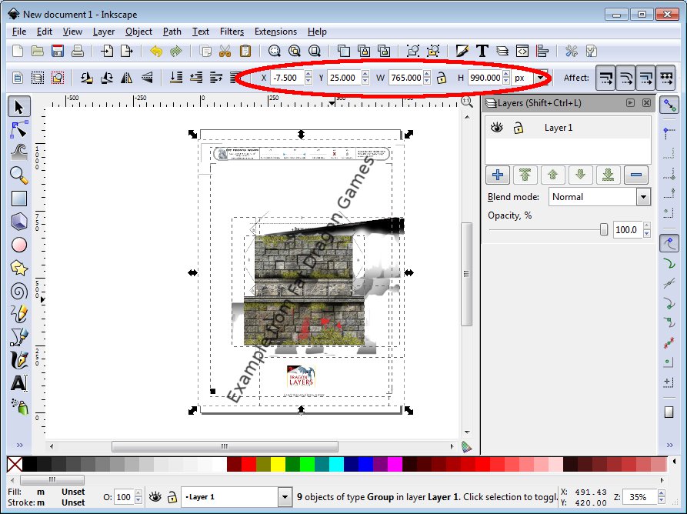This screenshot has height=514, width=687.
Task: Select the Node editing tool
Action: pyautogui.click(x=19, y=128)
